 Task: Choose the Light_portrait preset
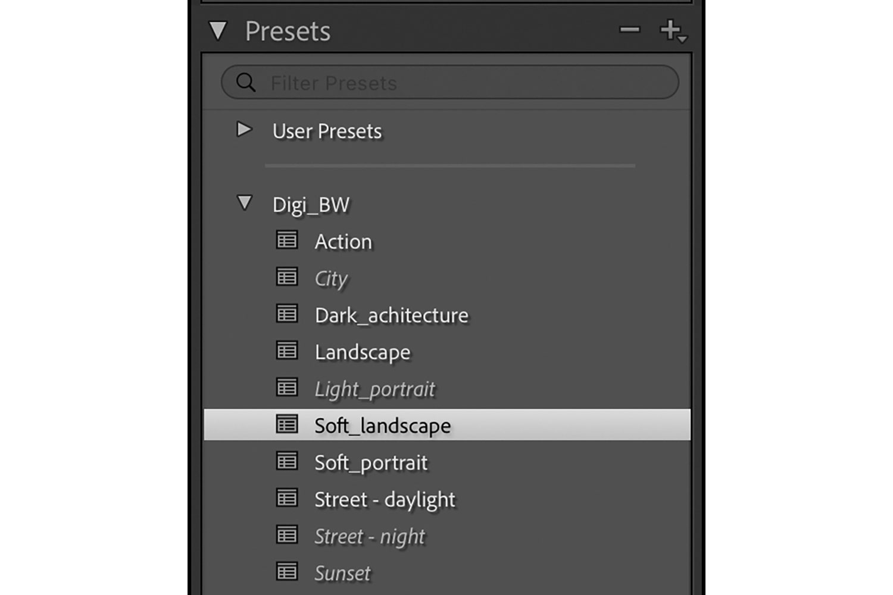[x=374, y=389]
